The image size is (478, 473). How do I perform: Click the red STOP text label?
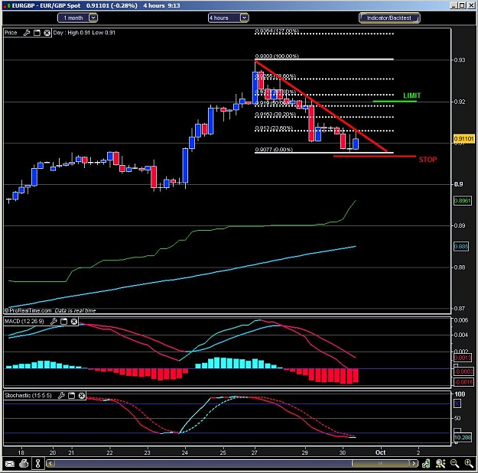[428, 160]
